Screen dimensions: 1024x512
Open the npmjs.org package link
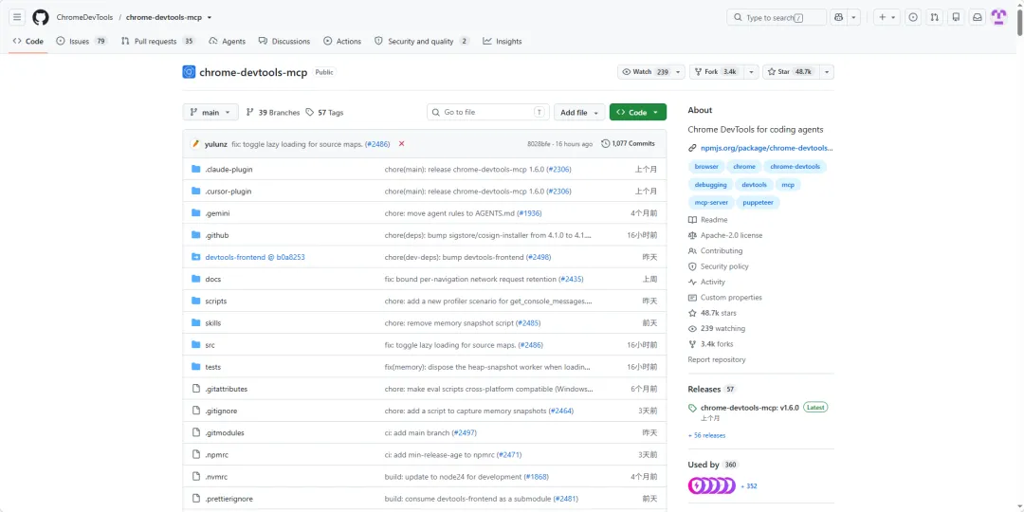(767, 148)
